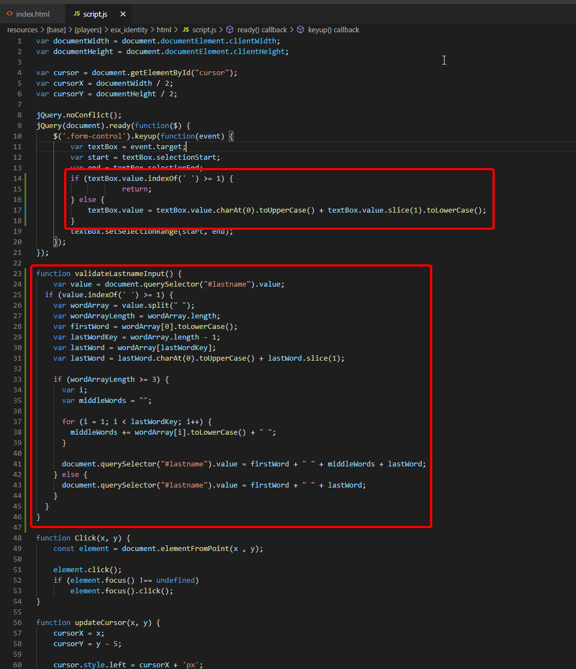576x669 pixels.
Task: Click the cube icon beside keyup() callback
Action: tap(300, 29)
